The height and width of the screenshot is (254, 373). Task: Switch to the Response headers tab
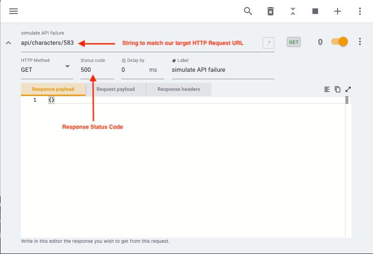coord(179,89)
